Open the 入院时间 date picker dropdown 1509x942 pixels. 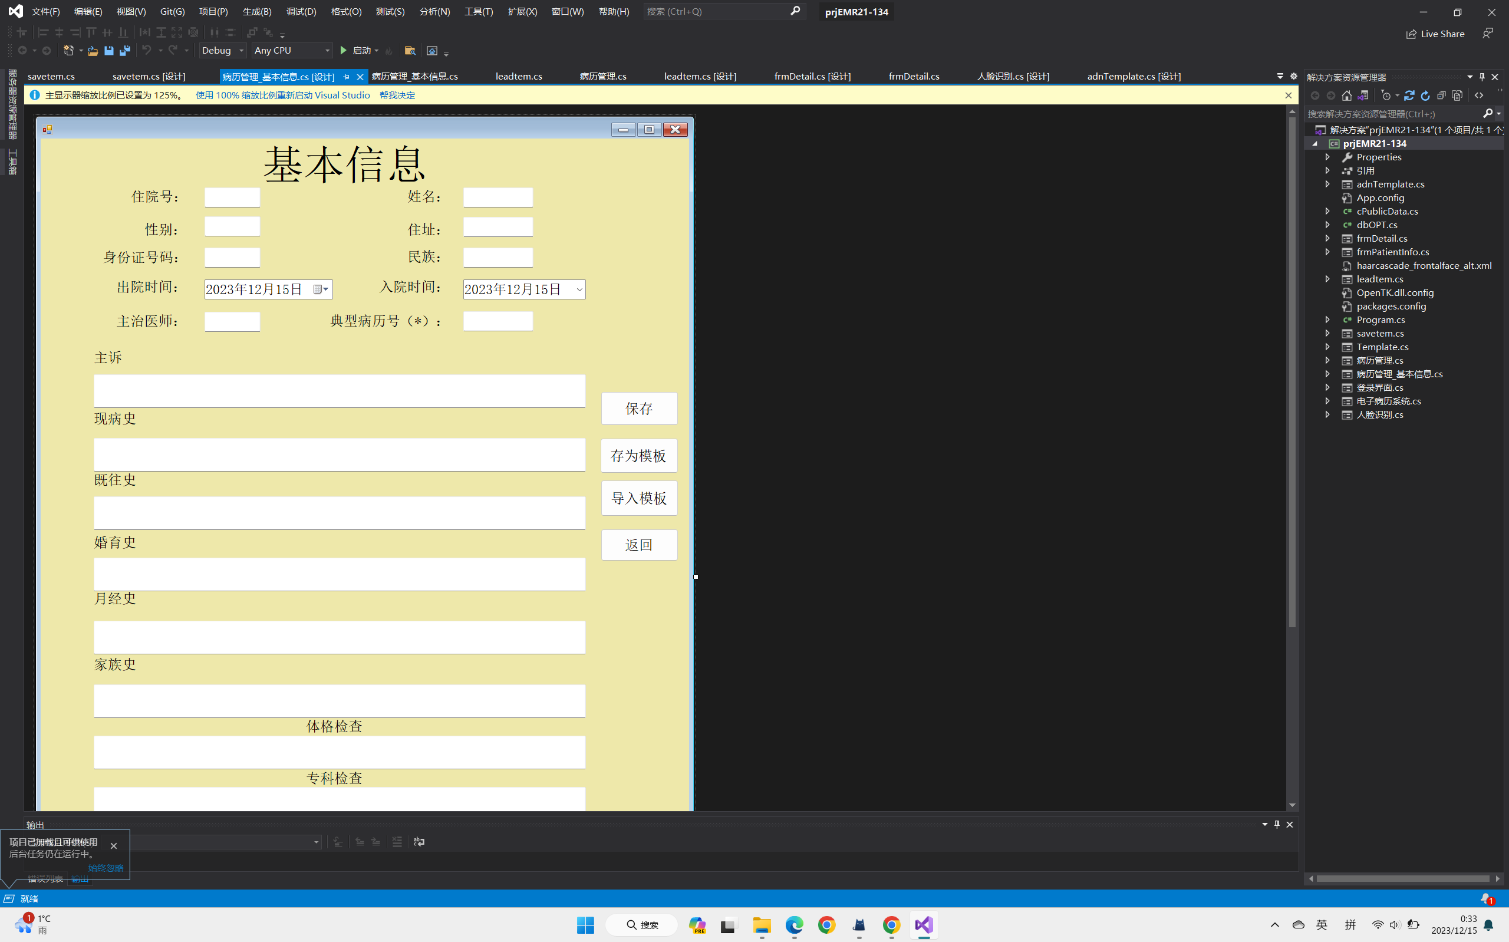tap(579, 289)
